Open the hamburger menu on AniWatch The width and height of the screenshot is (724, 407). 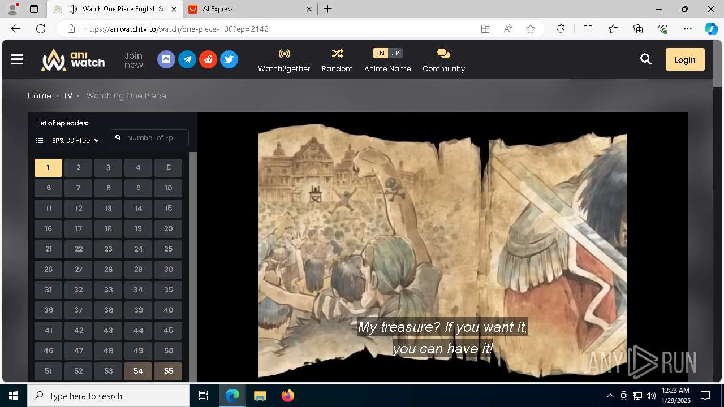click(18, 59)
